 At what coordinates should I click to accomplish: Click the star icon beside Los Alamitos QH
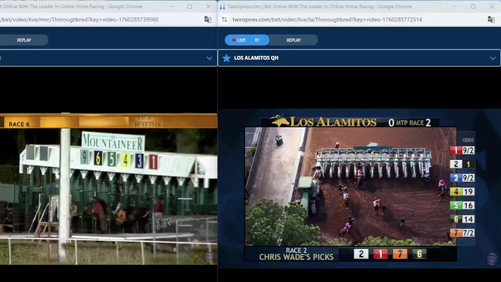(226, 58)
